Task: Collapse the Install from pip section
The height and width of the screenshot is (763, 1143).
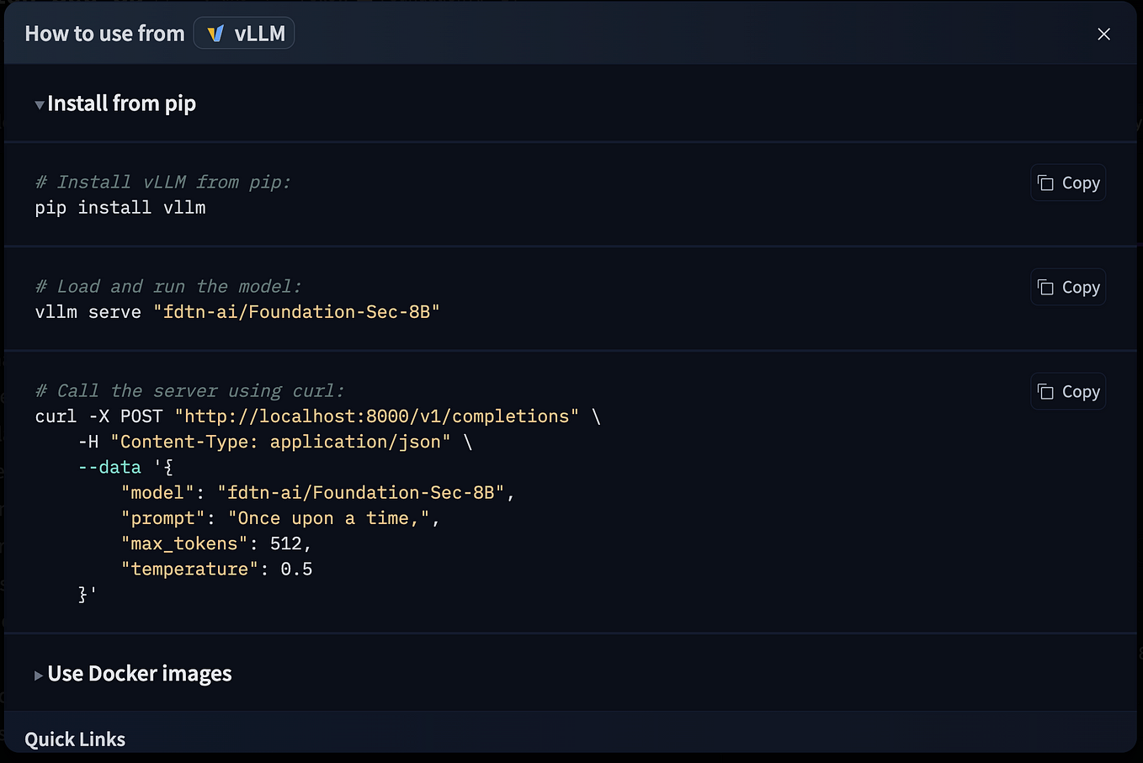Action: point(116,103)
